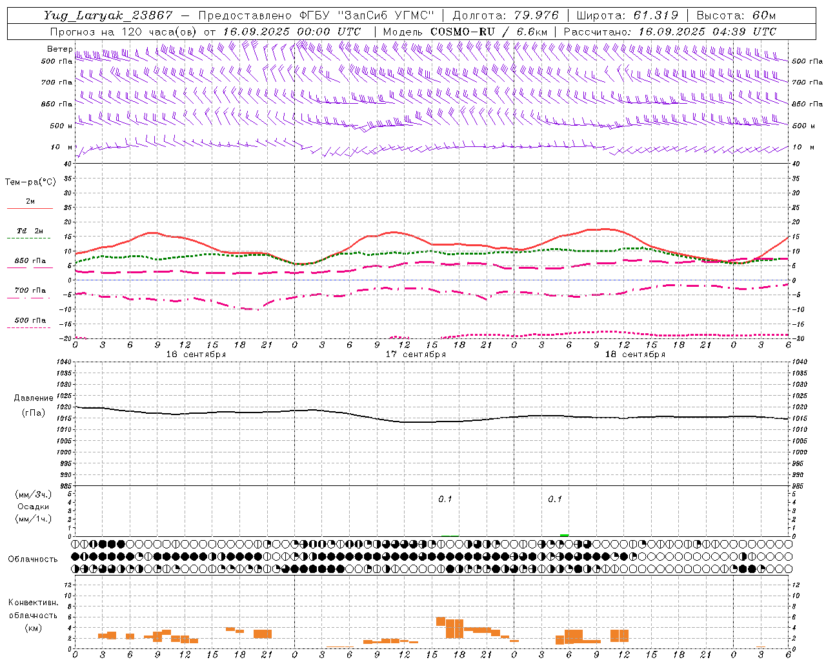Click the (мм/1ч.) precipitation unit label
Screen dimensions: 826x660
tap(33, 519)
